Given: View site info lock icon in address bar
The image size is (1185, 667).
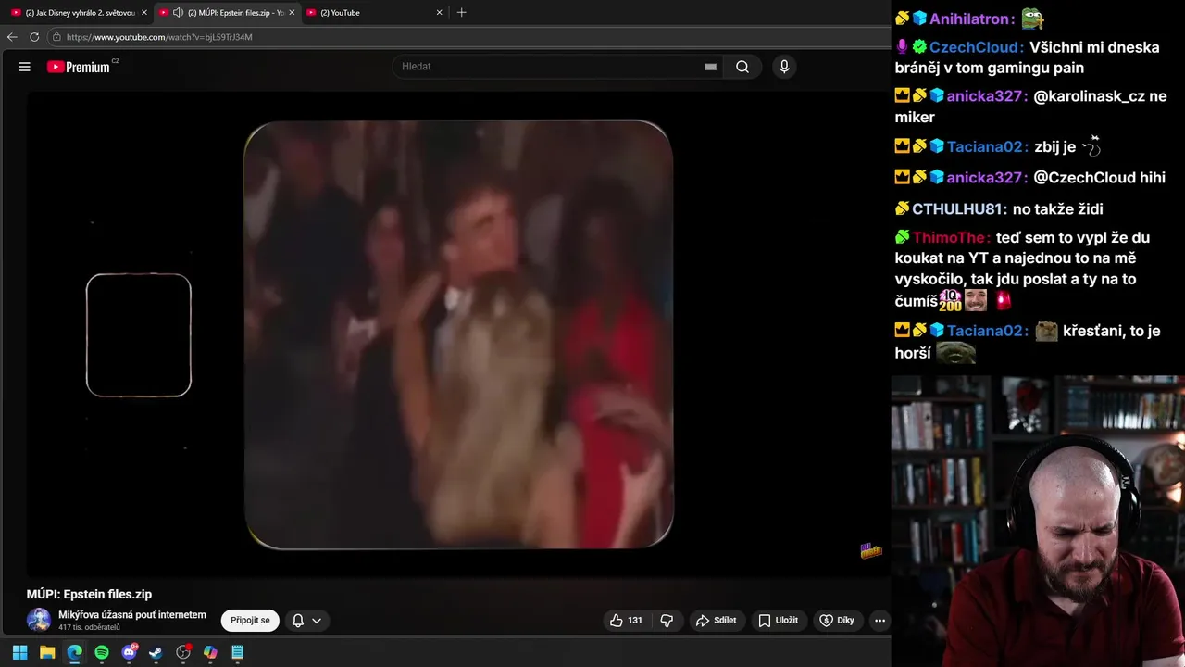Looking at the screenshot, I should click(56, 37).
